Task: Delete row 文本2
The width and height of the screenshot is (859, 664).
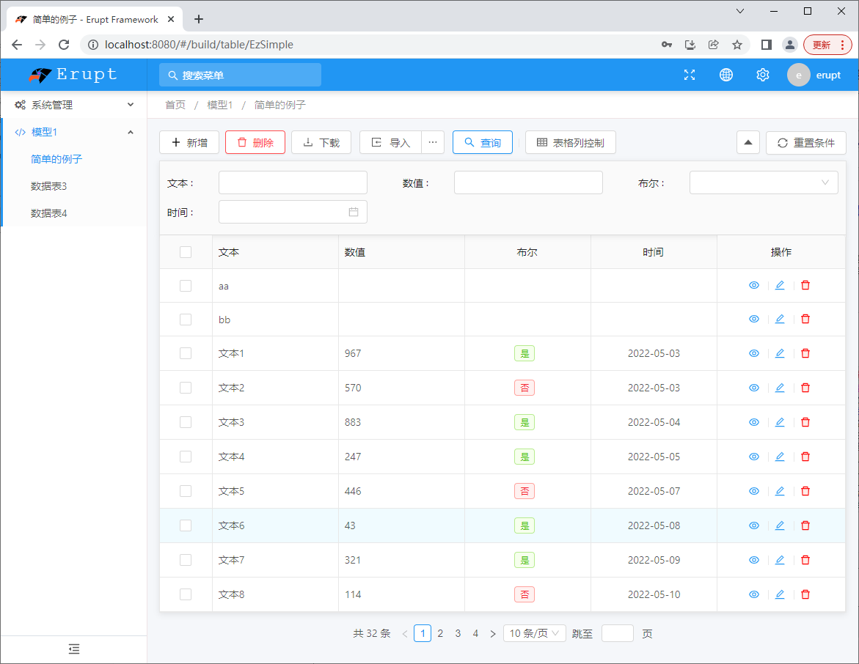Action: coord(805,388)
